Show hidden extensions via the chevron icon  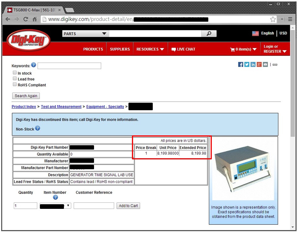coord(282,19)
